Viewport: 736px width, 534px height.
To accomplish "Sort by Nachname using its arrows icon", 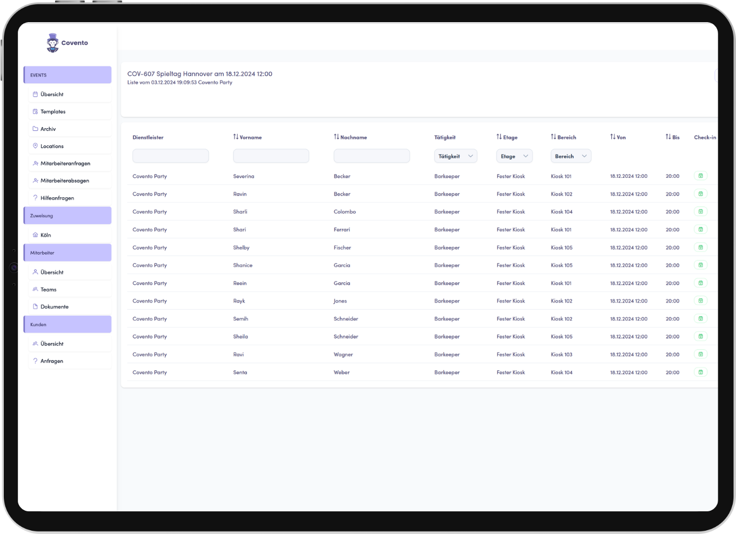I will click(x=336, y=137).
